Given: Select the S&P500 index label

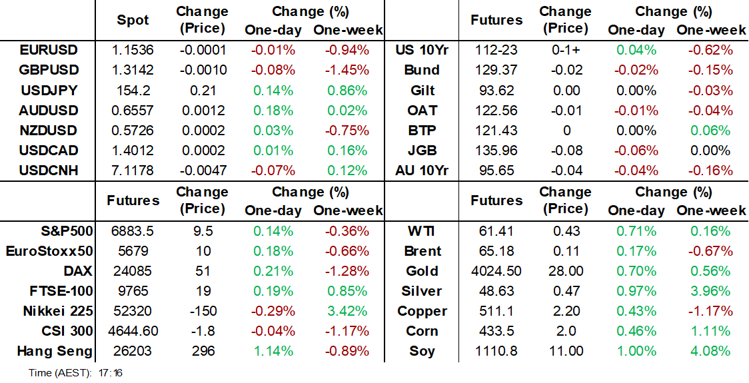Looking at the screenshot, I should point(65,231).
